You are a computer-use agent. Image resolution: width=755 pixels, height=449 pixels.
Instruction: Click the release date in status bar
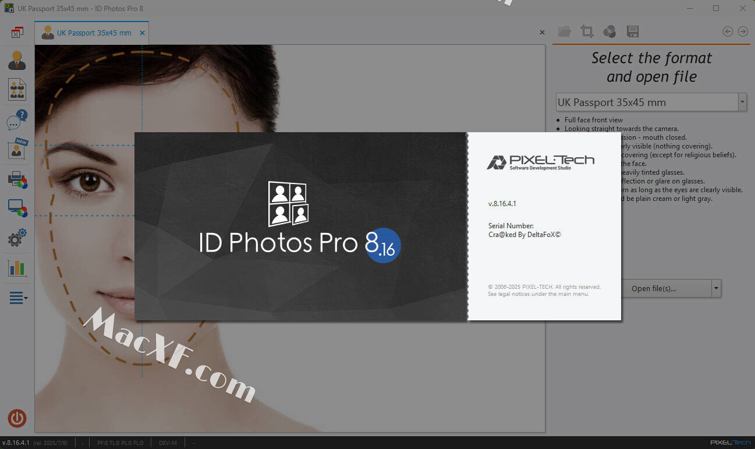coord(51,443)
